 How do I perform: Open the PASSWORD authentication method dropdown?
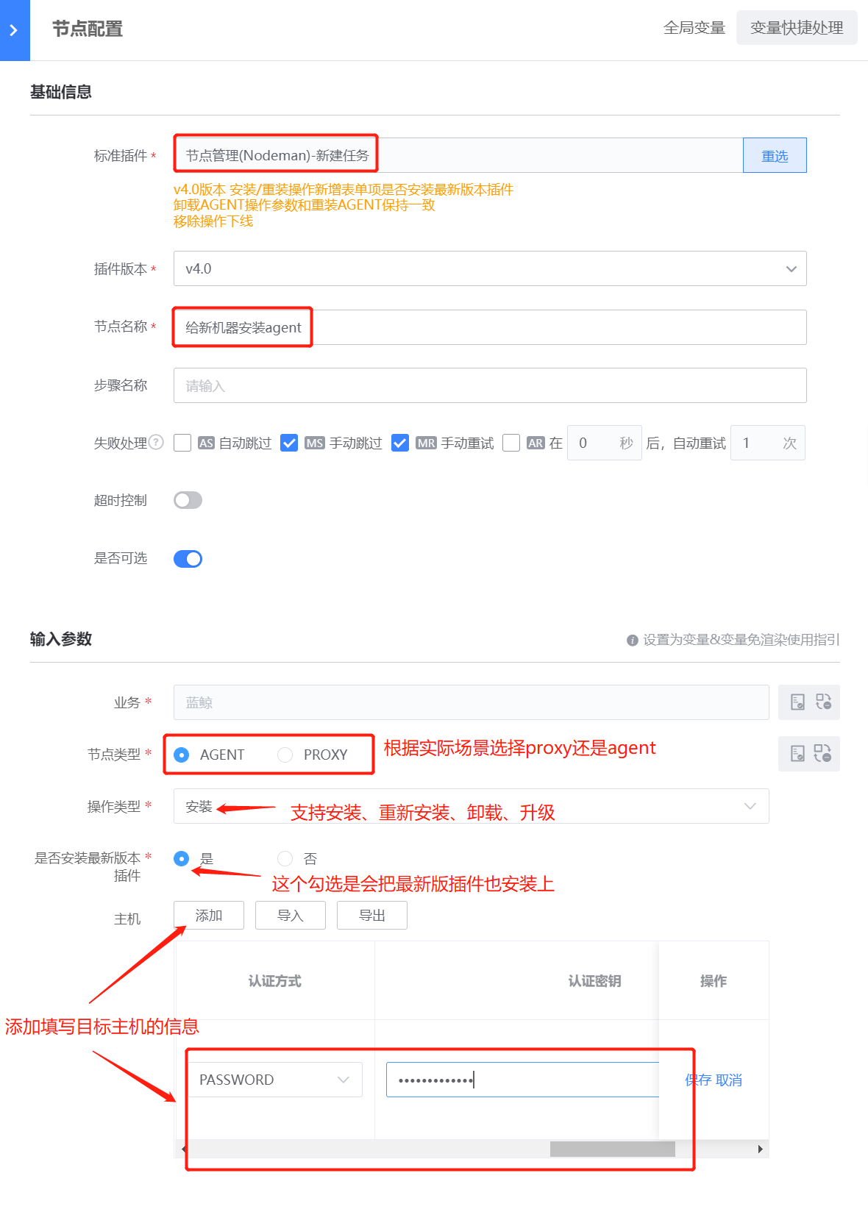click(275, 1080)
